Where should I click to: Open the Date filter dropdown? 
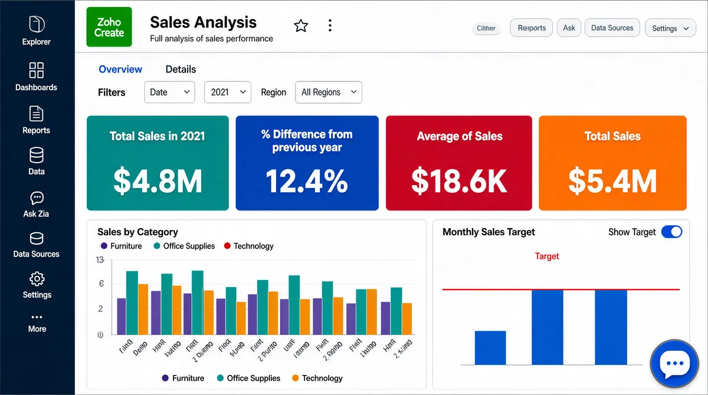[169, 92]
